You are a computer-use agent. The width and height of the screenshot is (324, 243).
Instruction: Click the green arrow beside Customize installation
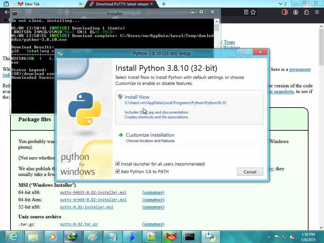[121, 135]
